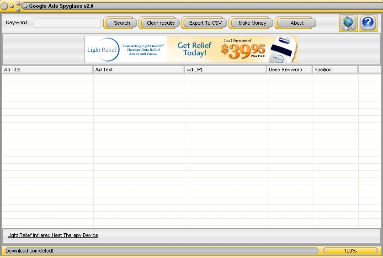Viewport: 383px width, 258px height.
Task: Open Light Relief Infrared Heat Therapy Device link
Action: (x=53, y=235)
